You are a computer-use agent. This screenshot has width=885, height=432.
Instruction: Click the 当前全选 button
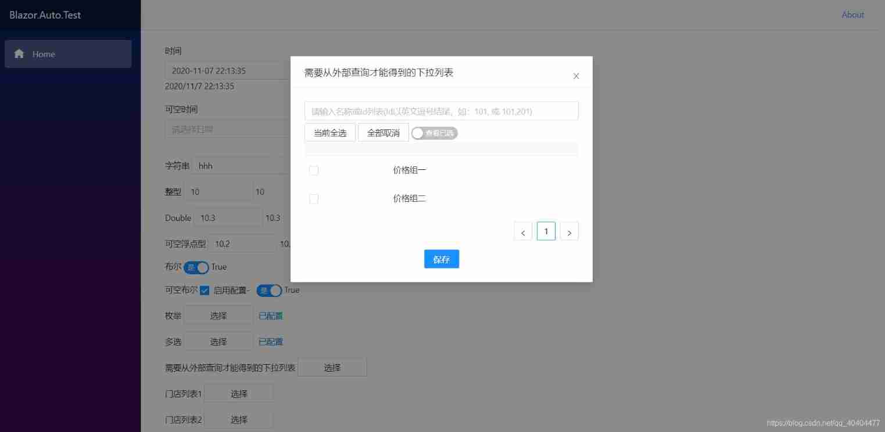[x=330, y=133]
